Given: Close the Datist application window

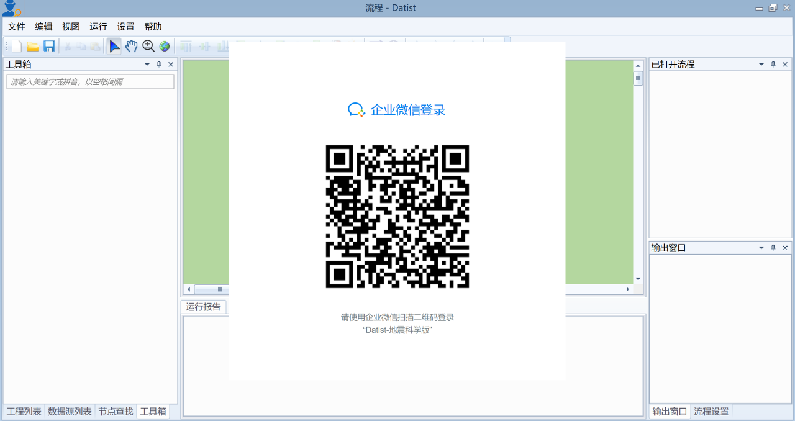Looking at the screenshot, I should click(786, 8).
